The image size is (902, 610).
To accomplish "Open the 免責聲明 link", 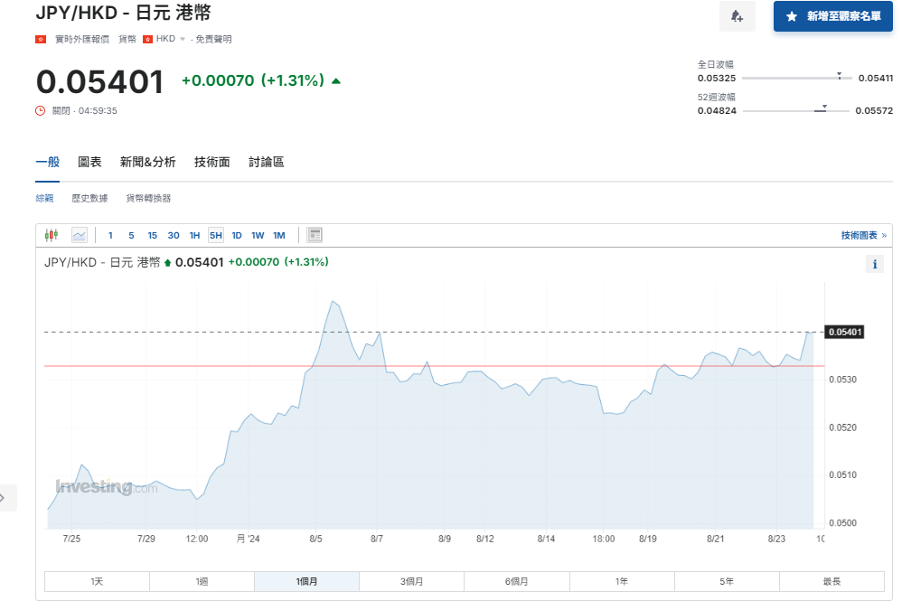I will pyautogui.click(x=215, y=39).
